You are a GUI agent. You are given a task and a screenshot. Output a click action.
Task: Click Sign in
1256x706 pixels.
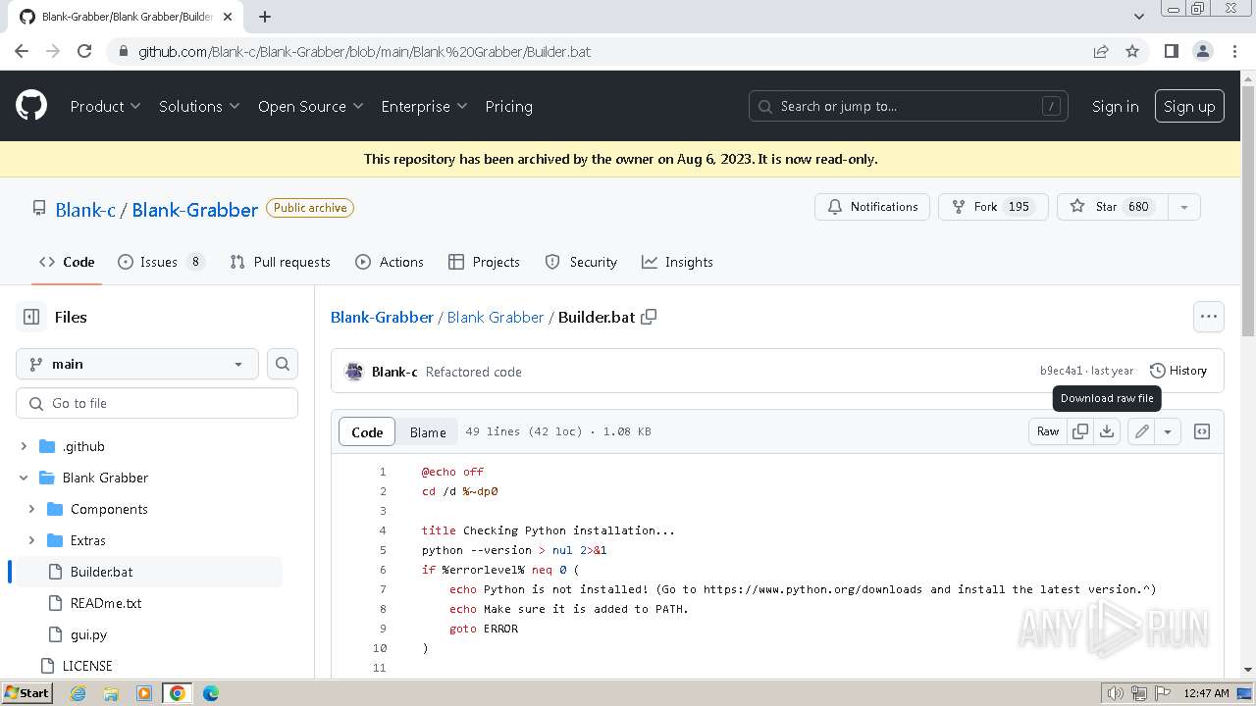point(1115,106)
